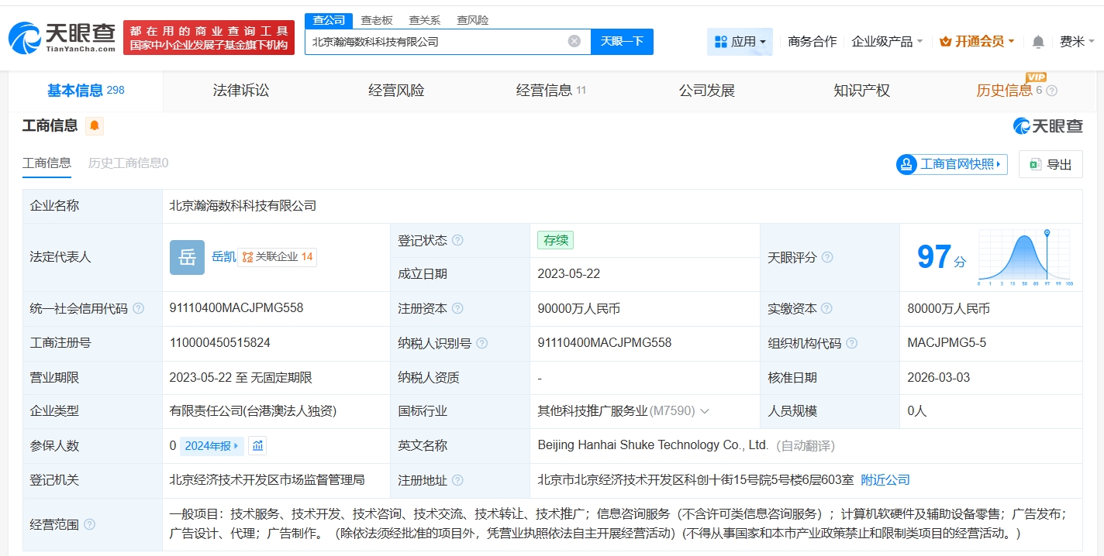
Task: Open the notification bell in header
Action: (1038, 42)
